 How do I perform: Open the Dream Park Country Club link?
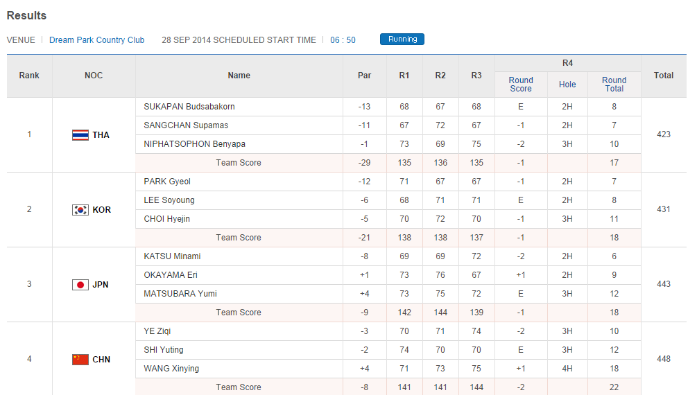point(97,40)
